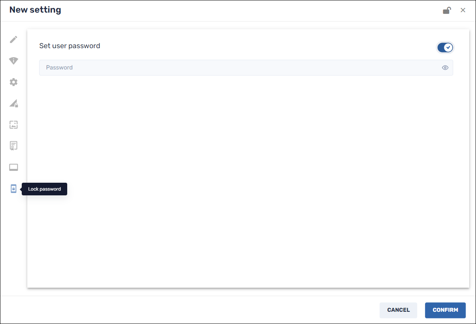The height and width of the screenshot is (324, 476).
Task: Close the New setting dialog
Action: coord(463,10)
